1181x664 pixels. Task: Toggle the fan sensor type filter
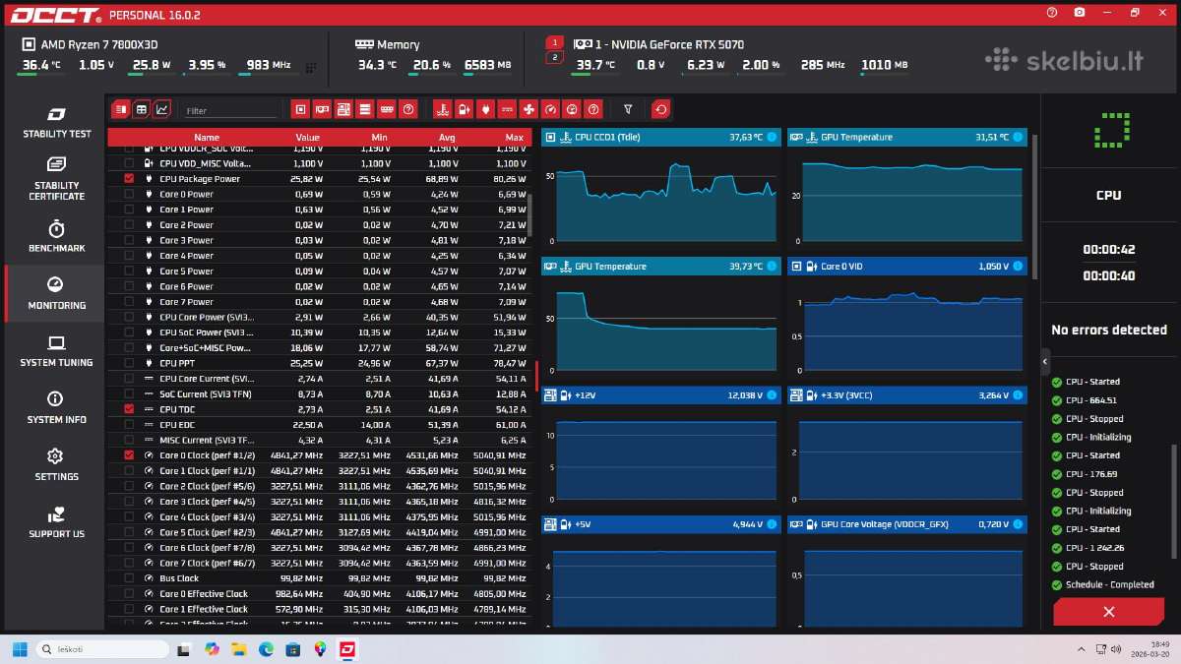(x=528, y=109)
